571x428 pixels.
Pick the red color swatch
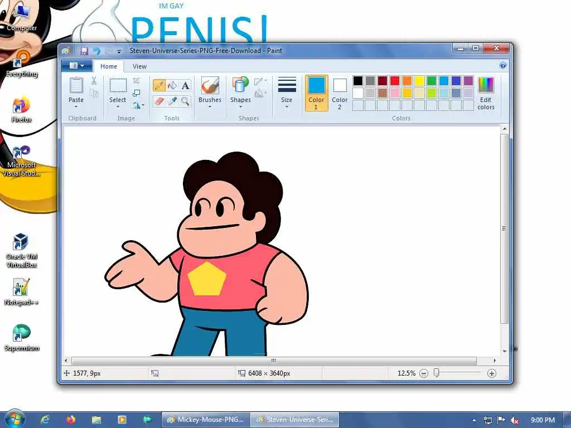click(395, 81)
